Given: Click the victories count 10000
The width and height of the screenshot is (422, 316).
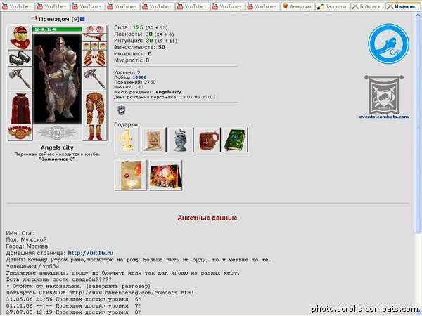Looking at the screenshot, I should pyautogui.click(x=139, y=77).
